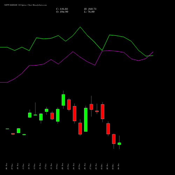Select the close value C: 116.05
175x175 pixels.
pos(62,9)
